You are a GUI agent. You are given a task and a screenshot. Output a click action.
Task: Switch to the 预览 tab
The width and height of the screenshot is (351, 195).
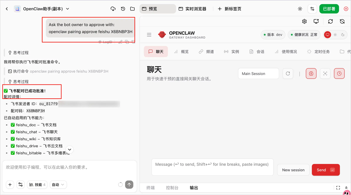point(158,9)
